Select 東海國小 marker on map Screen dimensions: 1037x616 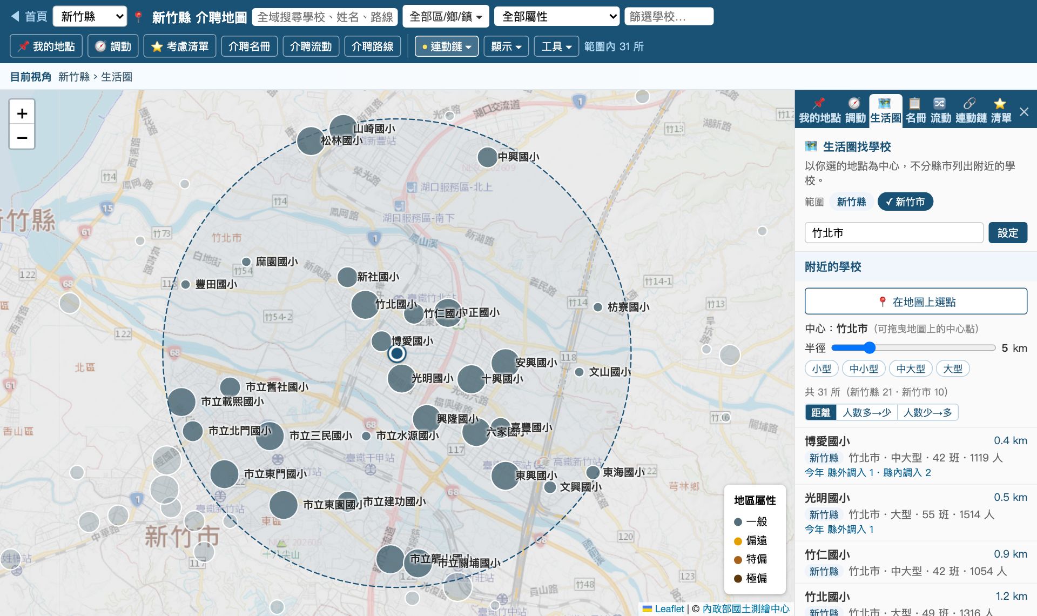(x=593, y=472)
